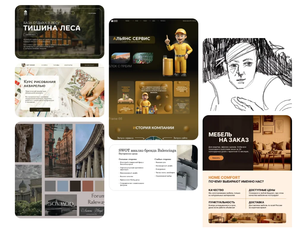Click the Забронировать outlined button under Тишина Леса
The width and height of the screenshot is (306, 235).
[x=30, y=35]
